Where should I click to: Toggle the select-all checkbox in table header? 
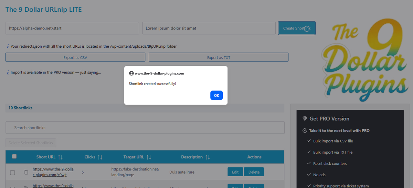(x=14, y=156)
